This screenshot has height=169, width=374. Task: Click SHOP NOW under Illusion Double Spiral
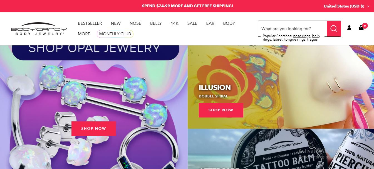221,110
